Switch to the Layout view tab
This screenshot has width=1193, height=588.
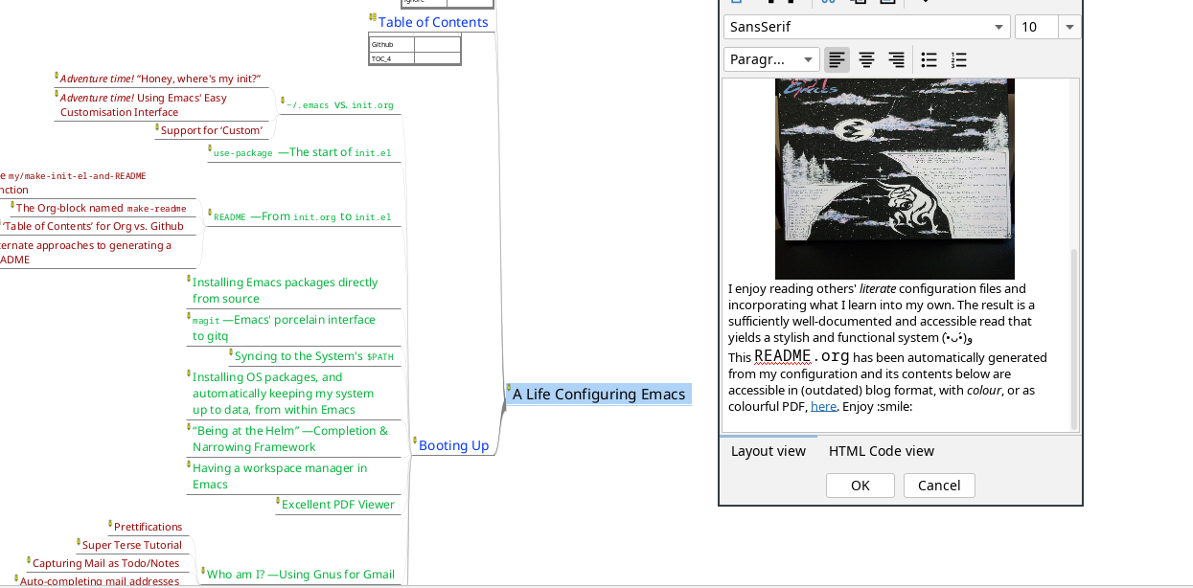(x=769, y=451)
